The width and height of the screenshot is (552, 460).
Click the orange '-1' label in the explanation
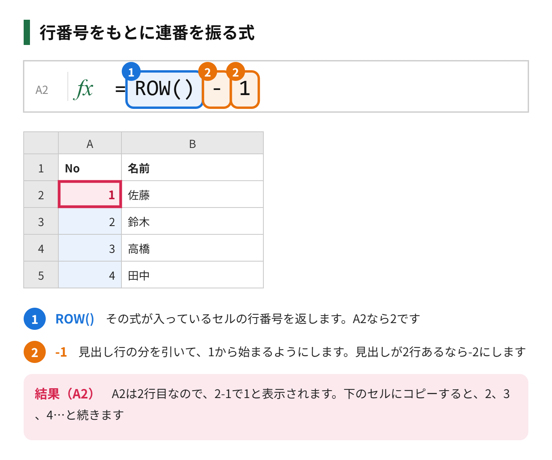[61, 352]
